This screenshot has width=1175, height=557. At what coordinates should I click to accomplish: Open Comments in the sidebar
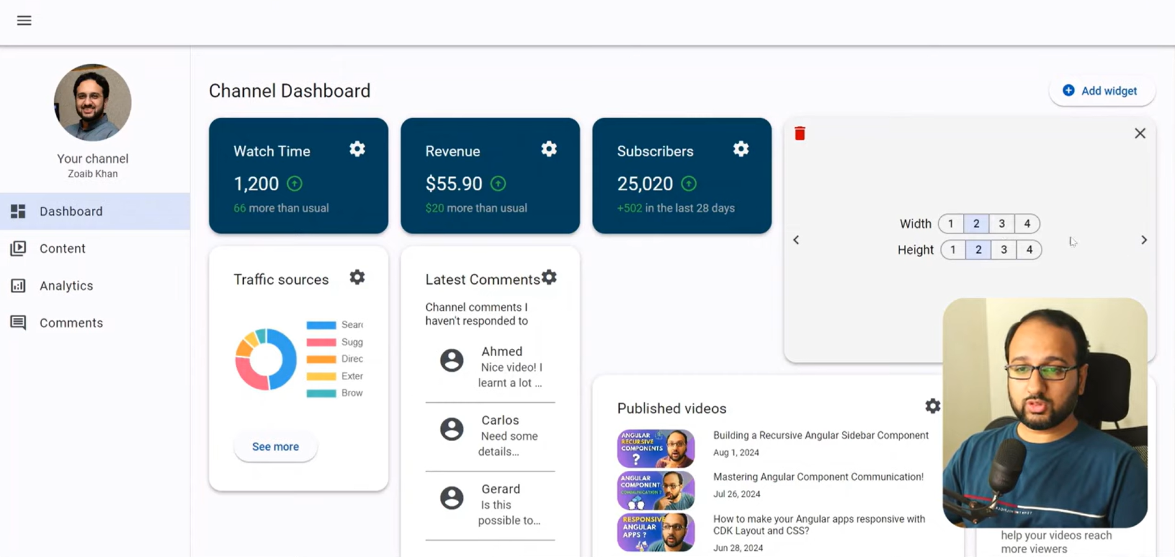coord(95,323)
